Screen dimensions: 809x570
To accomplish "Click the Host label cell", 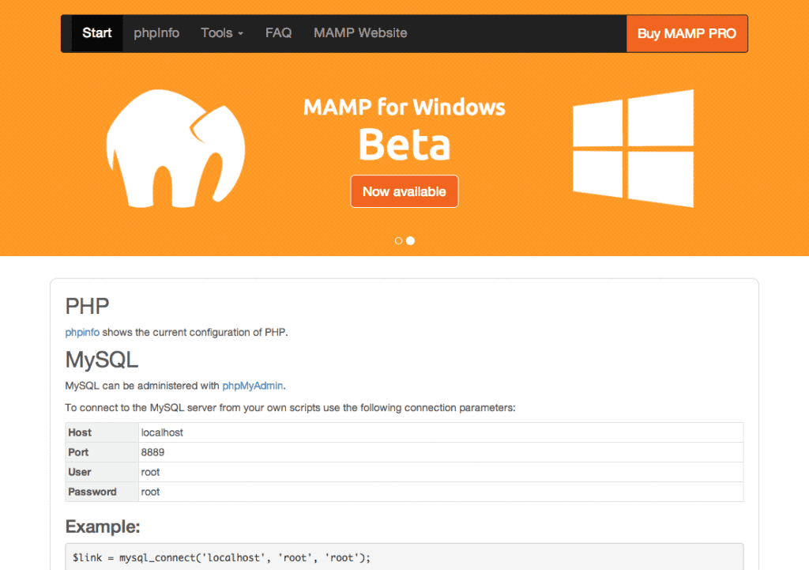I will [102, 432].
